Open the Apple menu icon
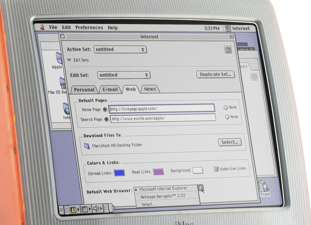Screen dimensions: 311x225 tap(42, 27)
